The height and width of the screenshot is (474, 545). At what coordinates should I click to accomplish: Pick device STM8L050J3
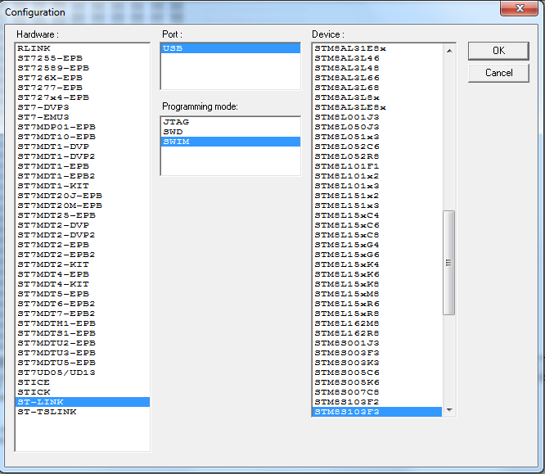point(377,127)
